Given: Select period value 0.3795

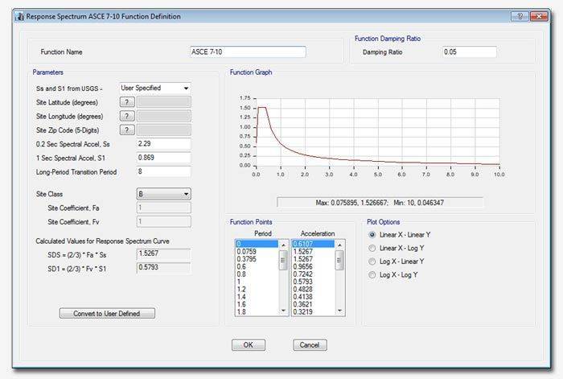Looking at the screenshot, I should click(x=257, y=259).
